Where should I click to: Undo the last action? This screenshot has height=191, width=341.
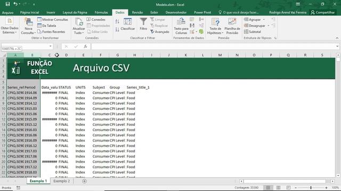(x=15, y=4)
